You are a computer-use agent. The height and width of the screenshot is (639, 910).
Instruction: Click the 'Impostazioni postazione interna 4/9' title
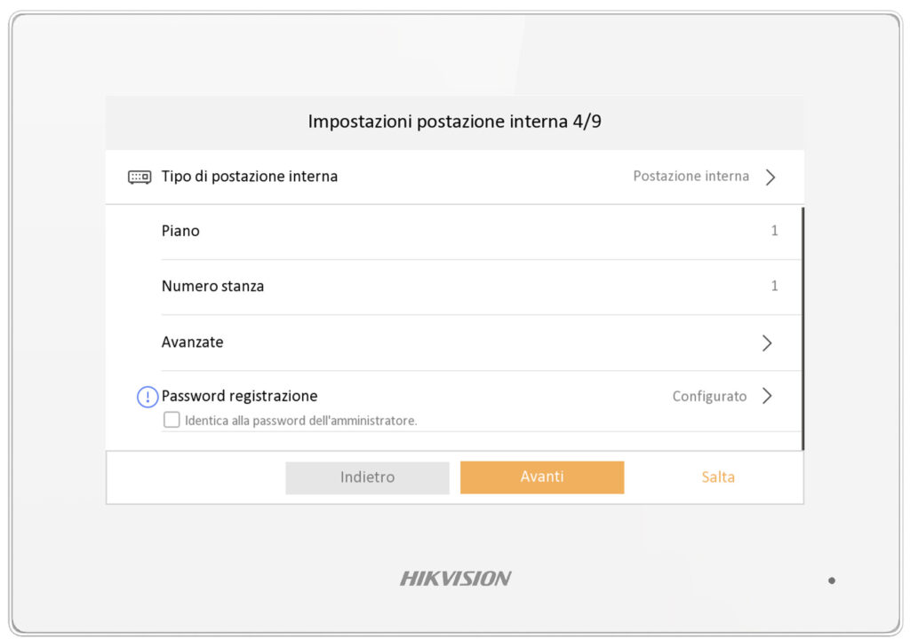click(x=454, y=122)
